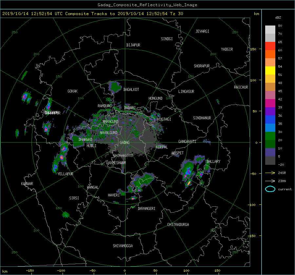
Task: Click the DHARWAD city label
Action: tap(85, 140)
